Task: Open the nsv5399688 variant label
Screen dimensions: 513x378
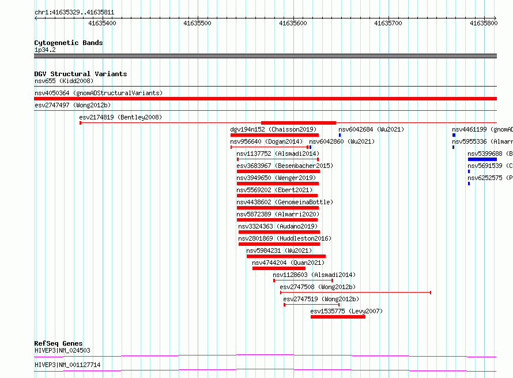Action: (490, 154)
